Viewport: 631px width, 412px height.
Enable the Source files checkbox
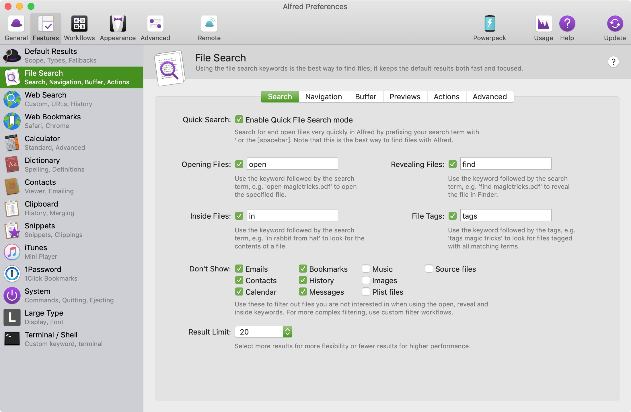[x=429, y=269]
